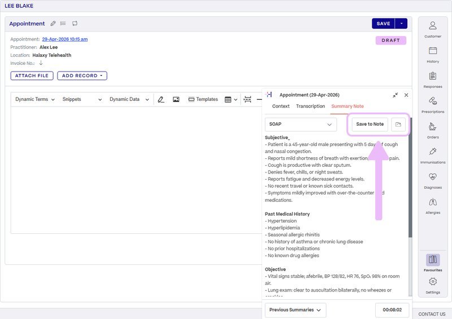Click Save to Note button
This screenshot has height=319, width=452.
pyautogui.click(x=370, y=124)
